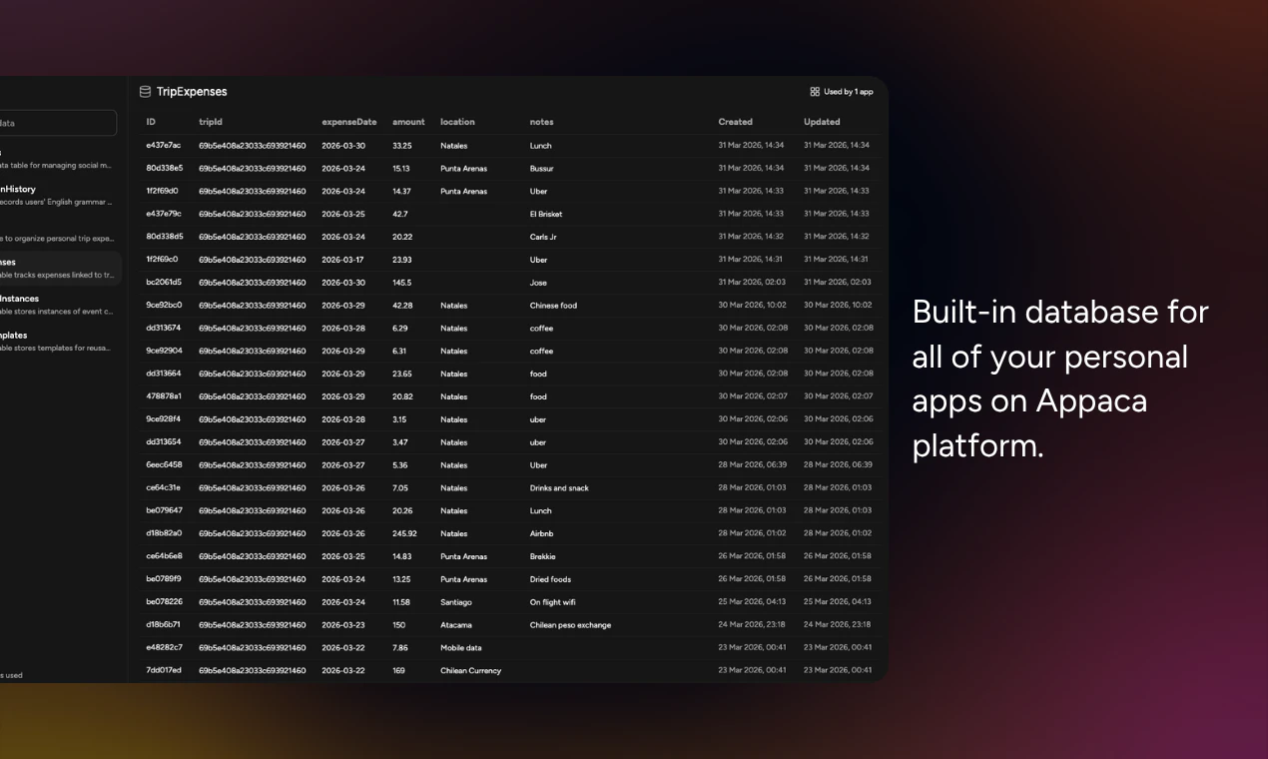
Task: Click the El Brisket expense row
Action: 499,214
